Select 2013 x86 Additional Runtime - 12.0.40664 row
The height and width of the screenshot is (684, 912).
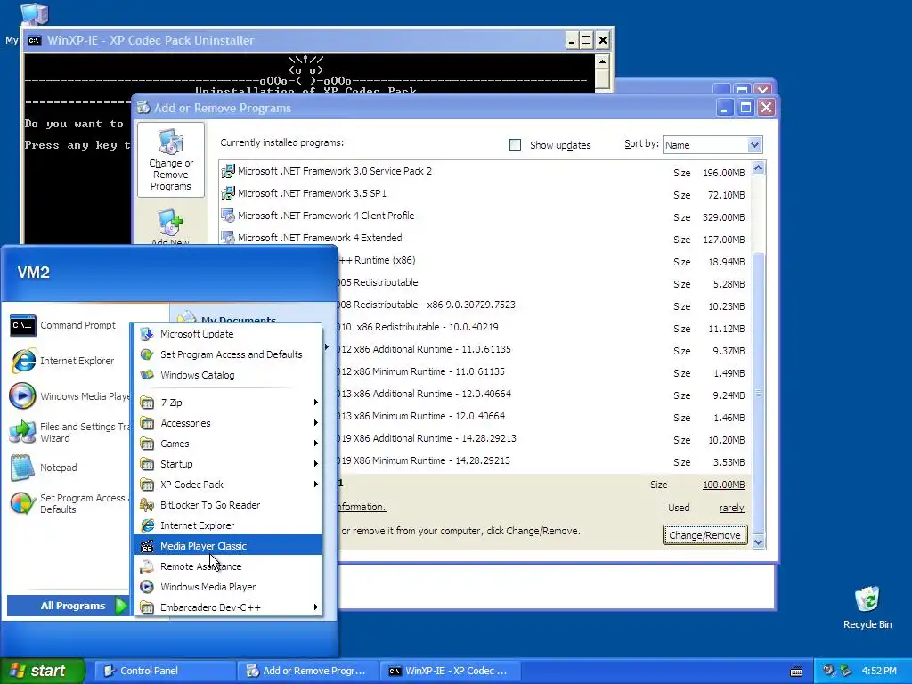click(x=544, y=395)
